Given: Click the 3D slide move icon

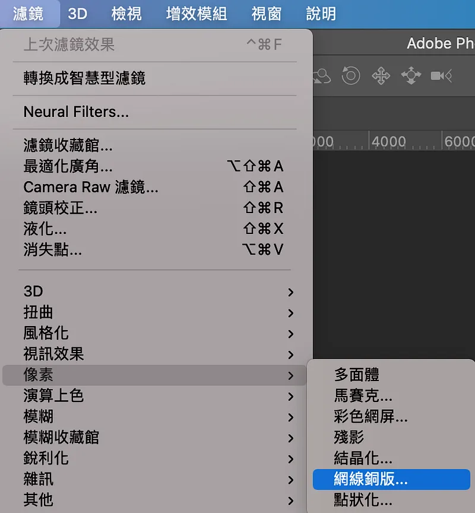Looking at the screenshot, I should point(411,75).
